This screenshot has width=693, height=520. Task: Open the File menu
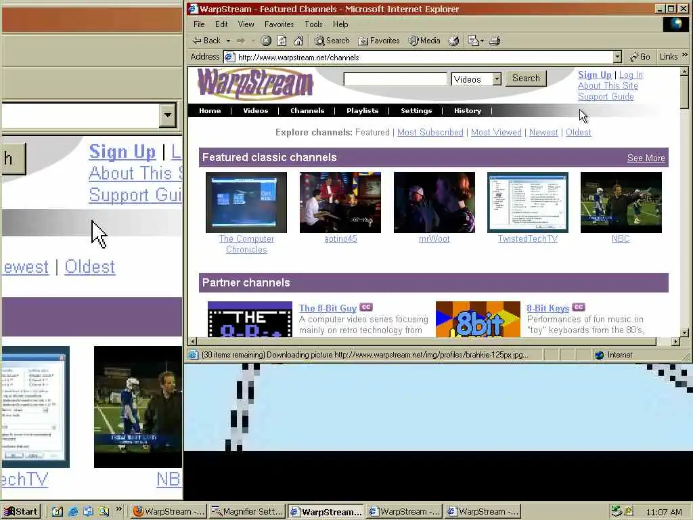(x=199, y=24)
